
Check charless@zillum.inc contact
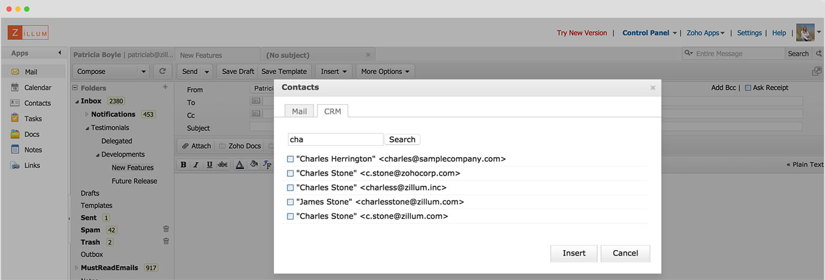[290, 188]
